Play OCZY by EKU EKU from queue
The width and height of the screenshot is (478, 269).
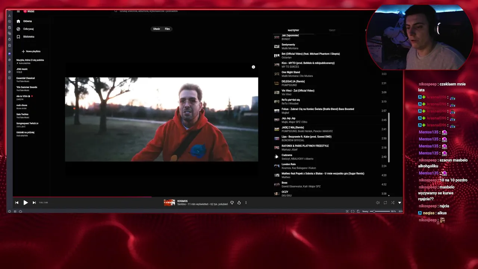330,194
